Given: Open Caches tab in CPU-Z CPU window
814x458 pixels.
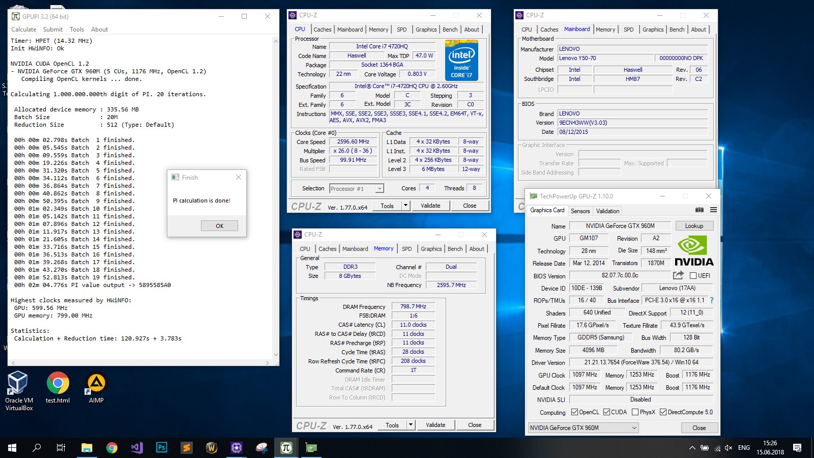Looking at the screenshot, I should click(x=322, y=30).
